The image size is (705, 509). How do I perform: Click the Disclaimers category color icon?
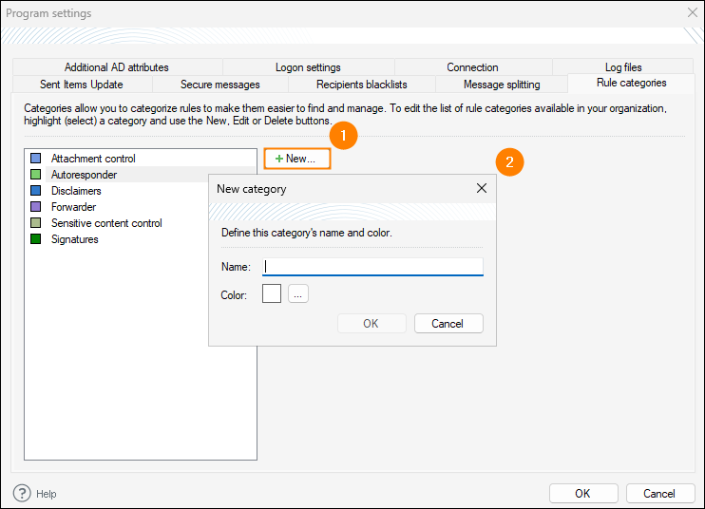[x=36, y=191]
